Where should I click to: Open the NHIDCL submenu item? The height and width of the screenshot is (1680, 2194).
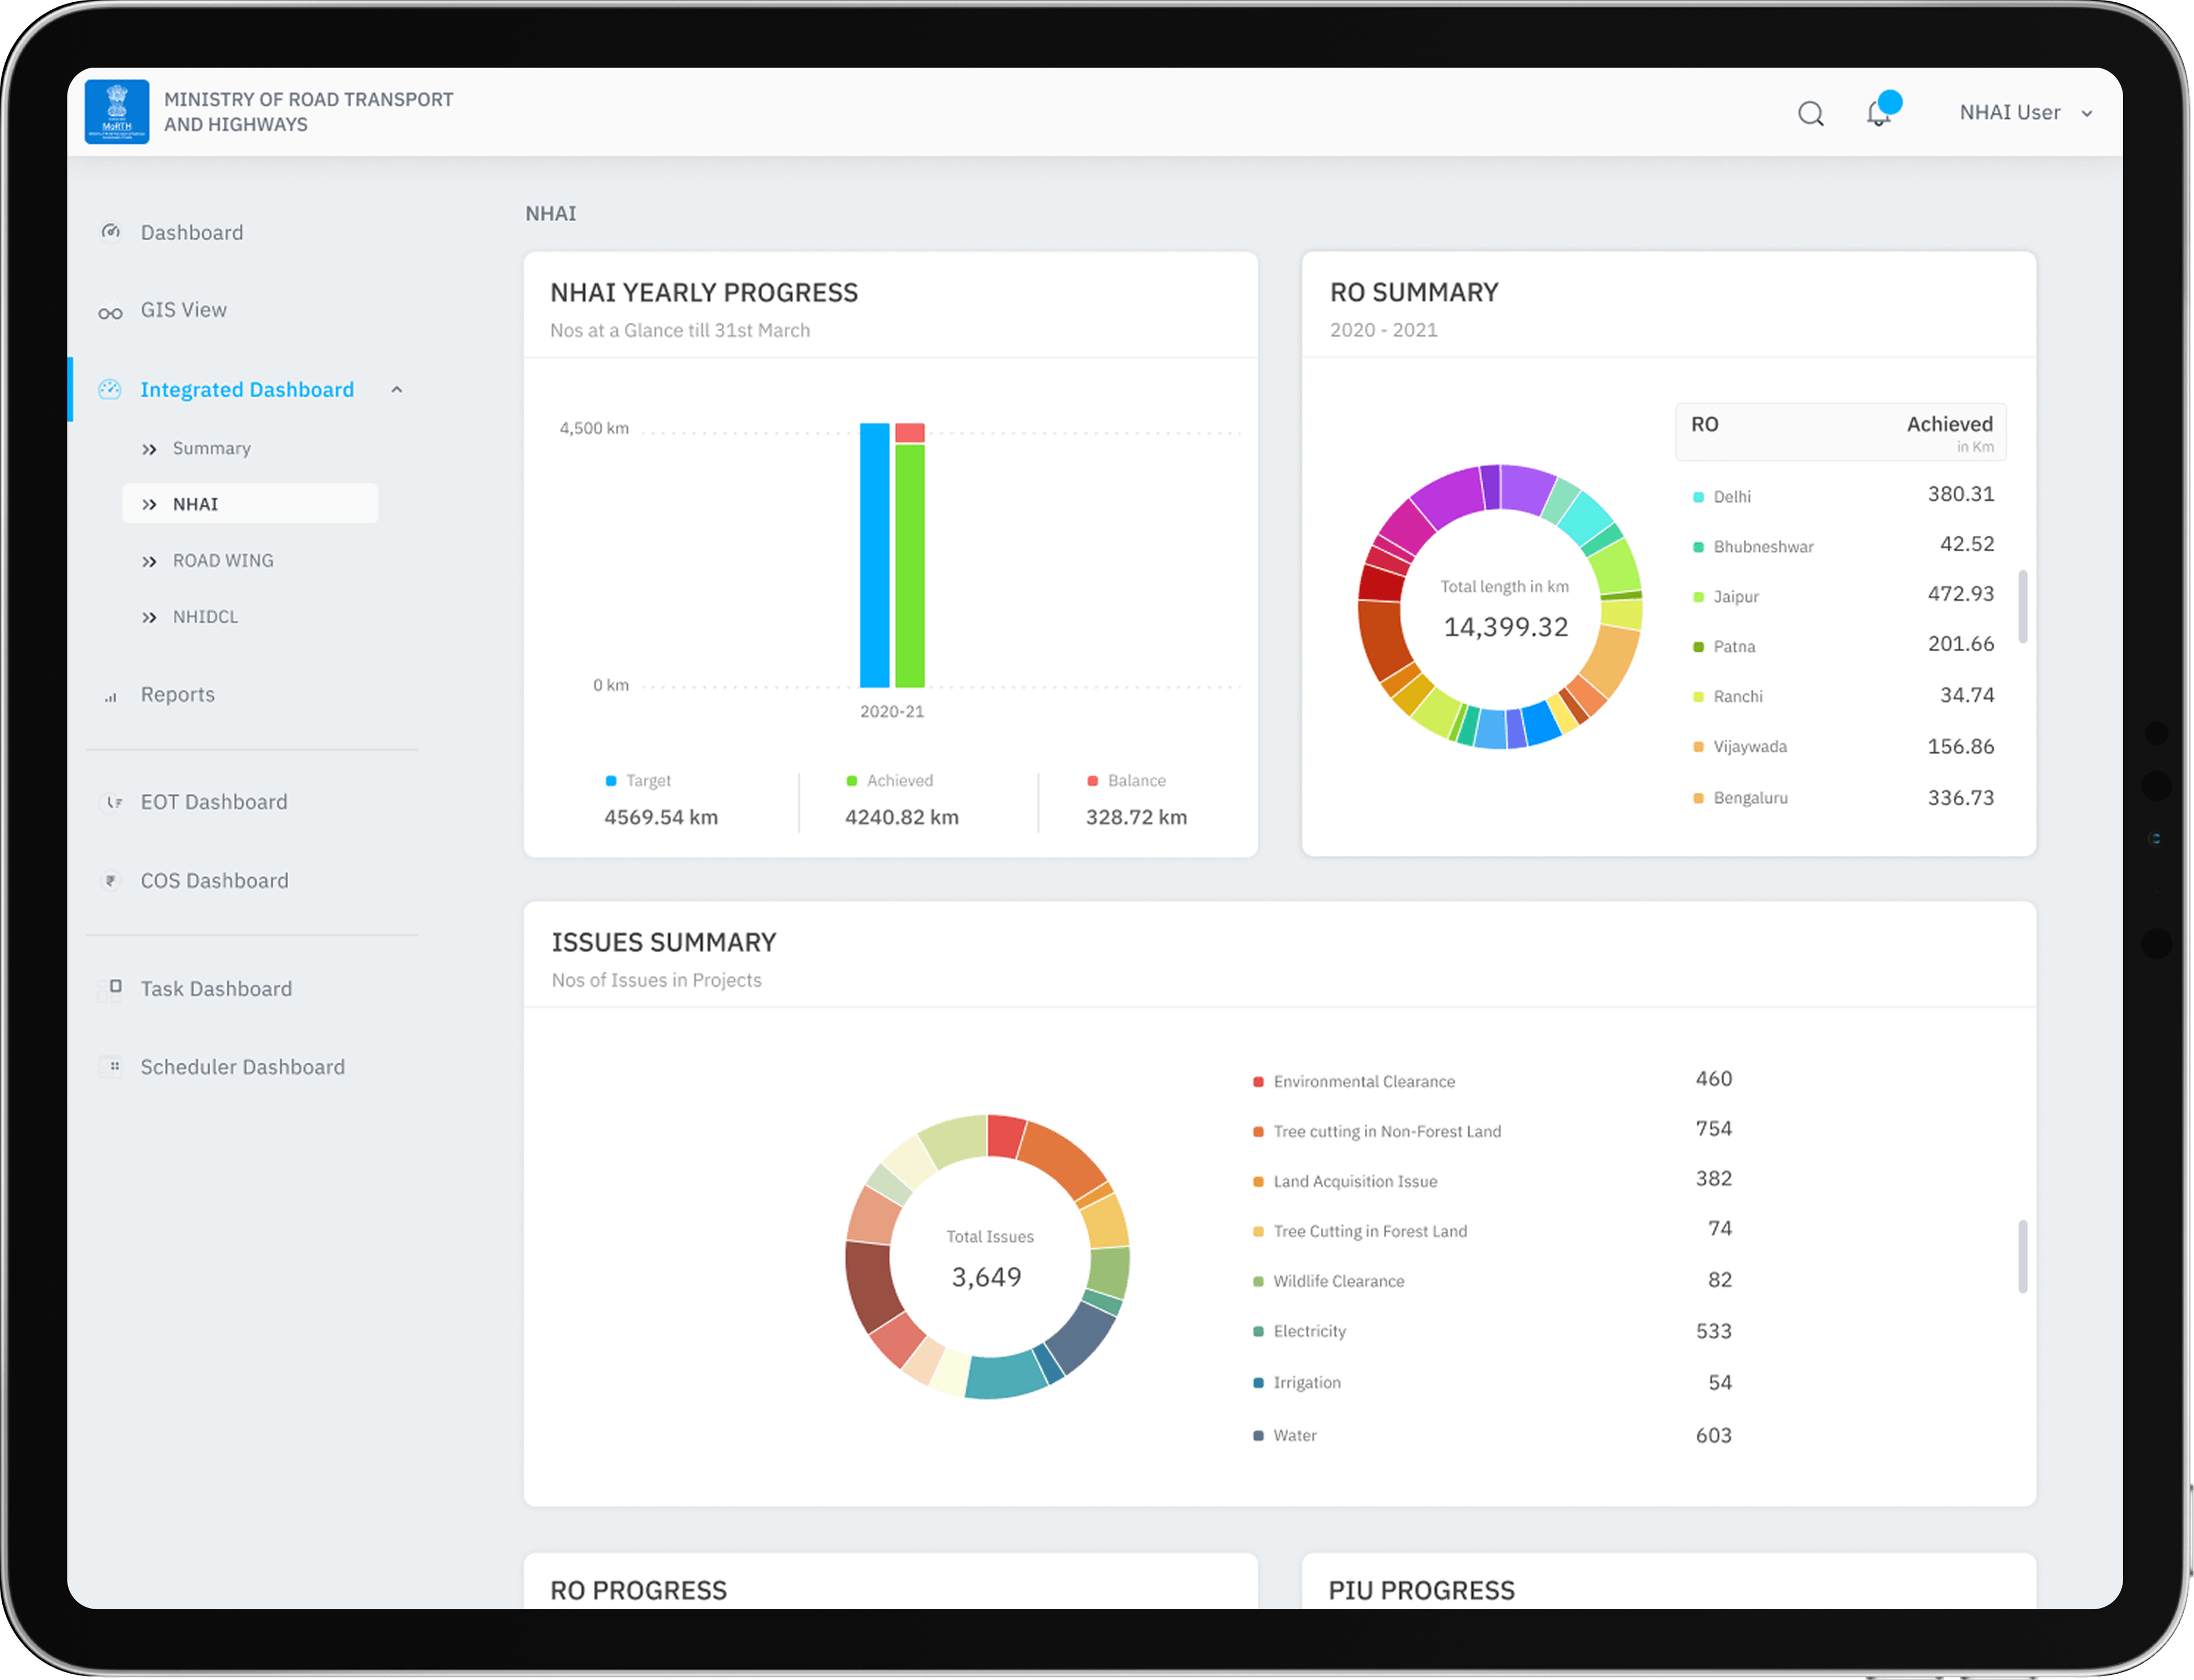point(206,617)
